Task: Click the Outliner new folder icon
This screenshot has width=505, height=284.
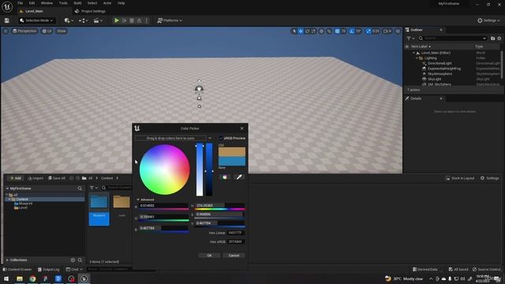Action: coord(492,39)
